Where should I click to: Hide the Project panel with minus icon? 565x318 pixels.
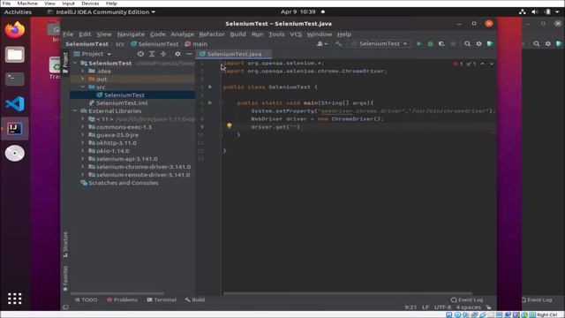coord(189,54)
